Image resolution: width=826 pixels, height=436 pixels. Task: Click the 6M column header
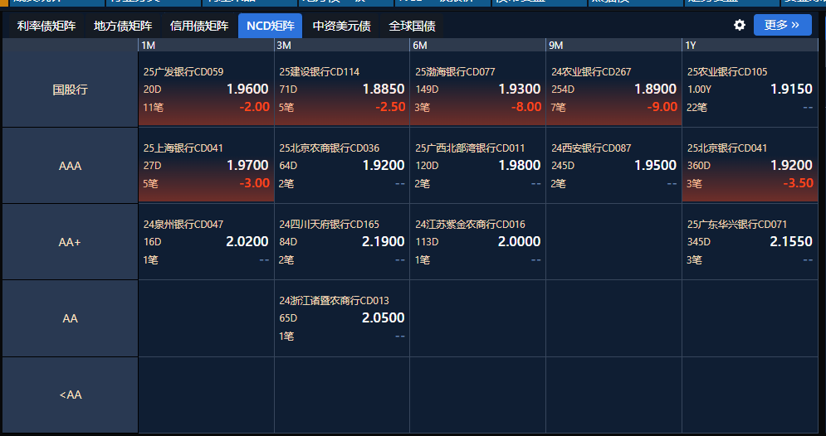478,46
